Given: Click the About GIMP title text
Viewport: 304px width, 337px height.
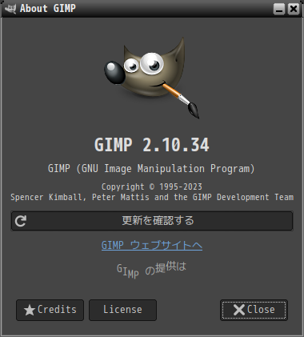Looking at the screenshot, I should (48, 9).
